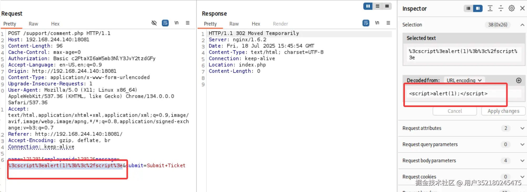The image size is (527, 192).
Task: Open Response Render tab
Action: point(280,24)
